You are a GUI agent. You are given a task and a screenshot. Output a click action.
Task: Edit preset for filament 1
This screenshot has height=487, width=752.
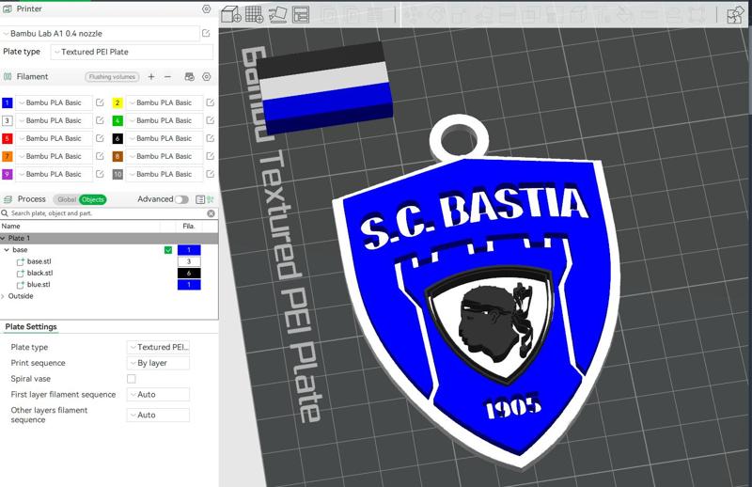100,102
